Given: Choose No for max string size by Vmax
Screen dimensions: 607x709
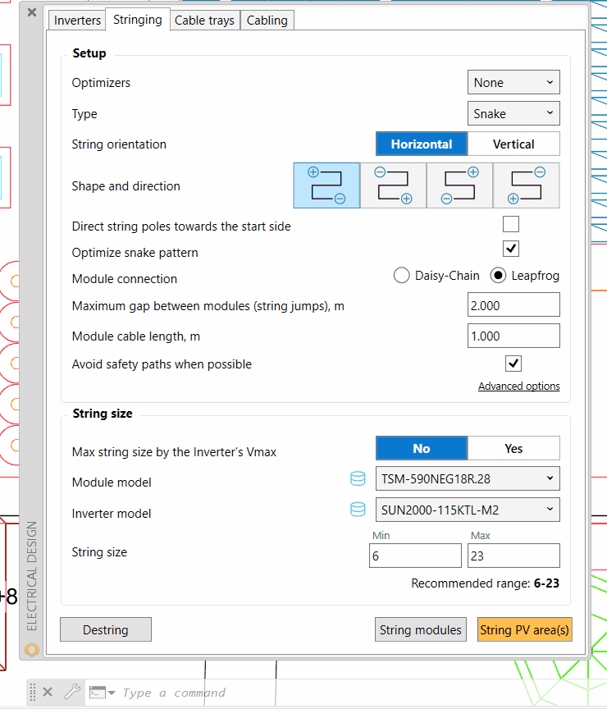Looking at the screenshot, I should (422, 448).
